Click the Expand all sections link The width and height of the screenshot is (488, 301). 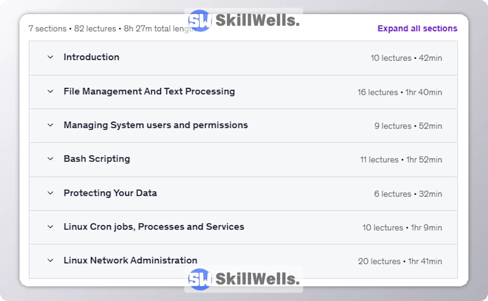tap(417, 29)
